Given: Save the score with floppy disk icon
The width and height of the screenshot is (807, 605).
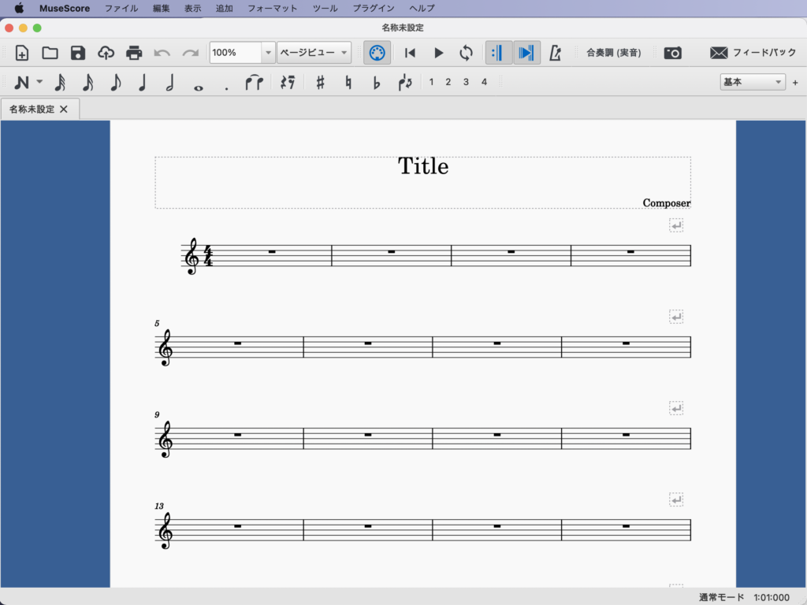Looking at the screenshot, I should 78,53.
